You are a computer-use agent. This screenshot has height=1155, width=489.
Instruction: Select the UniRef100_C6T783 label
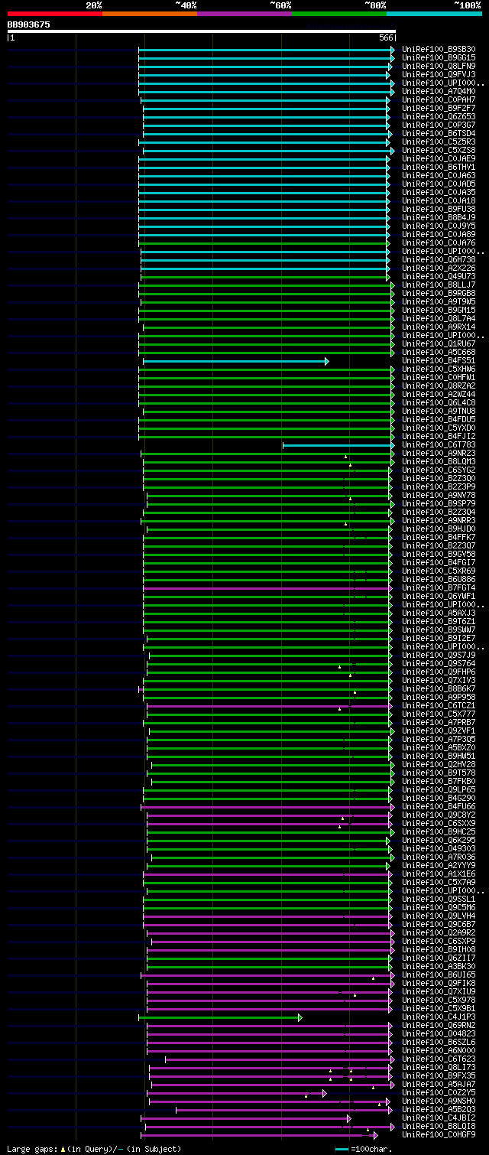point(439,445)
